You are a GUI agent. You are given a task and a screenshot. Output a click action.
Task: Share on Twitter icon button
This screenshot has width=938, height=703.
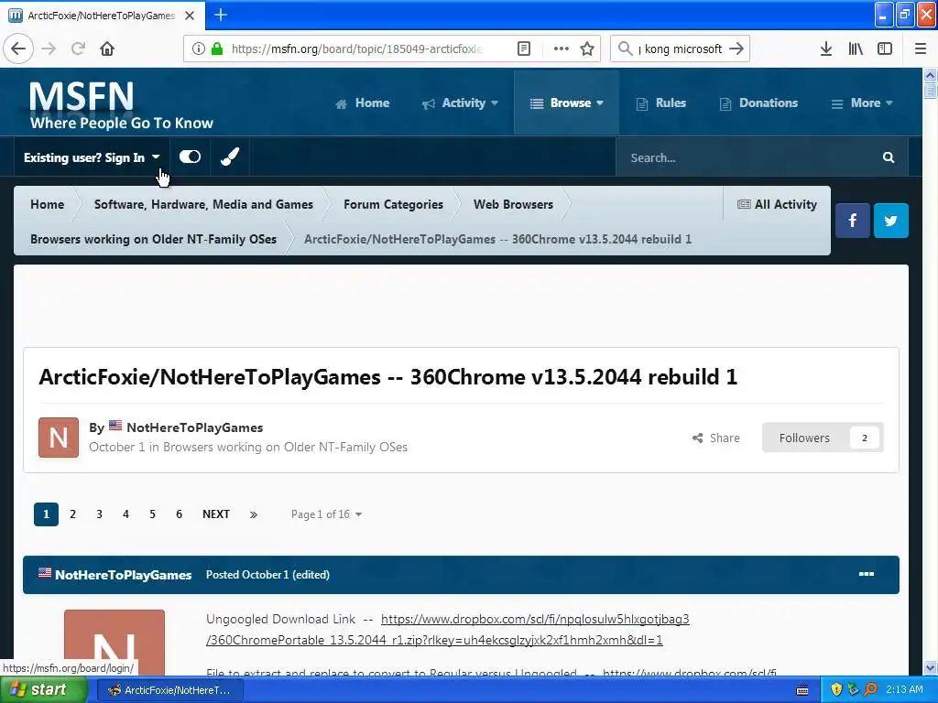click(890, 221)
